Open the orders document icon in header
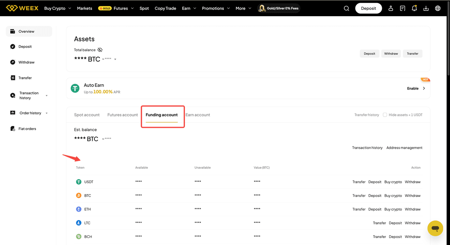 tap(403, 8)
